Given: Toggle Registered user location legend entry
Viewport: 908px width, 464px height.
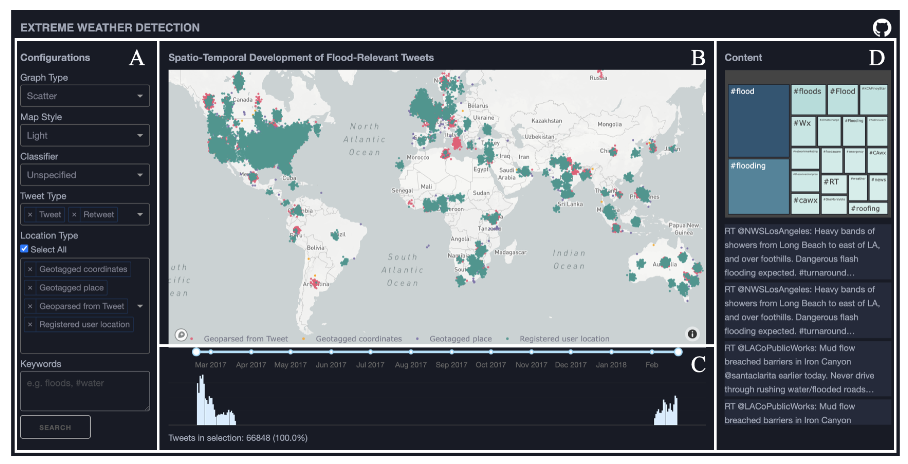Looking at the screenshot, I should coord(564,339).
